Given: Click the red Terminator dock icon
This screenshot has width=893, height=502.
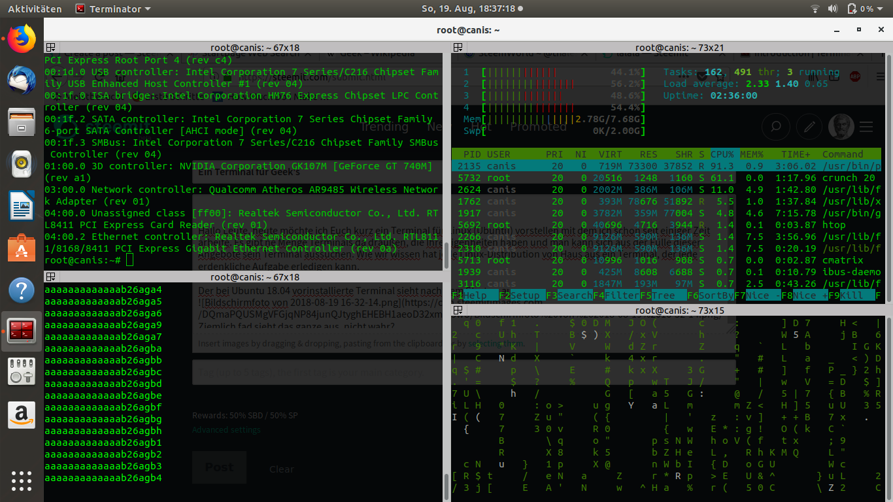Looking at the screenshot, I should (22, 331).
